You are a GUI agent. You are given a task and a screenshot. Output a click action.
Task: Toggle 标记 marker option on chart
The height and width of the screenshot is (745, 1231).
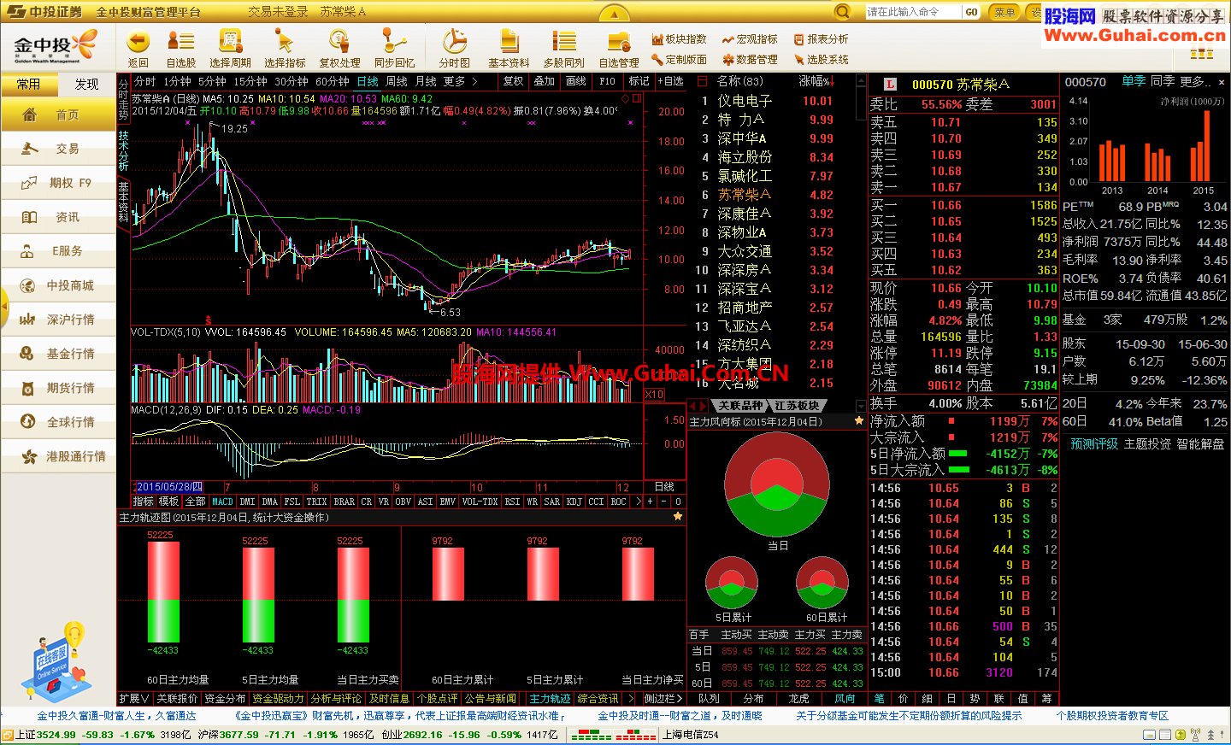click(639, 81)
